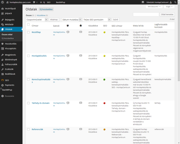The height and width of the screenshot is (144, 180).
Task: Click the Felhasználók user icon
Action: click(2, 65)
